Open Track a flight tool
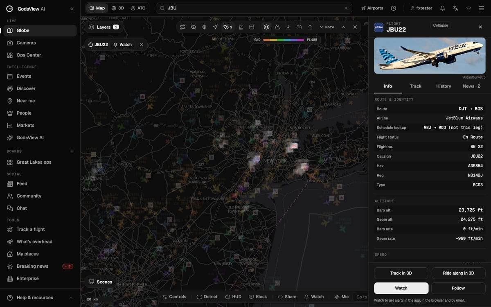 click(x=40, y=229)
